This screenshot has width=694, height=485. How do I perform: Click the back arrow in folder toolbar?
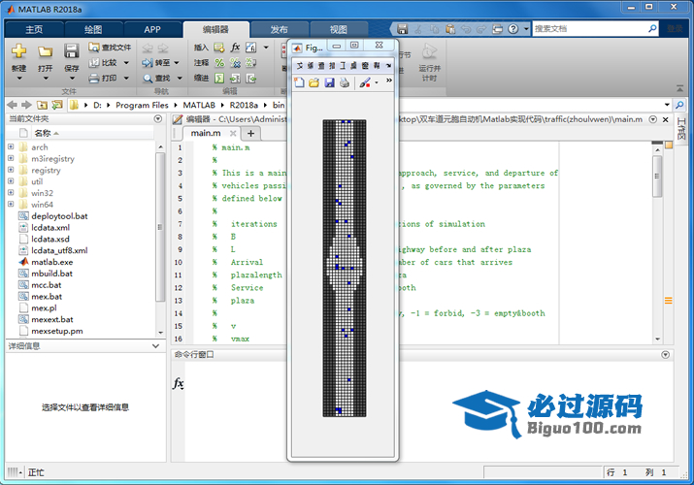pyautogui.click(x=12, y=105)
